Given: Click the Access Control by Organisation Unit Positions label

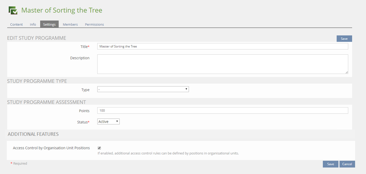Looking at the screenshot, I should (x=51, y=148).
